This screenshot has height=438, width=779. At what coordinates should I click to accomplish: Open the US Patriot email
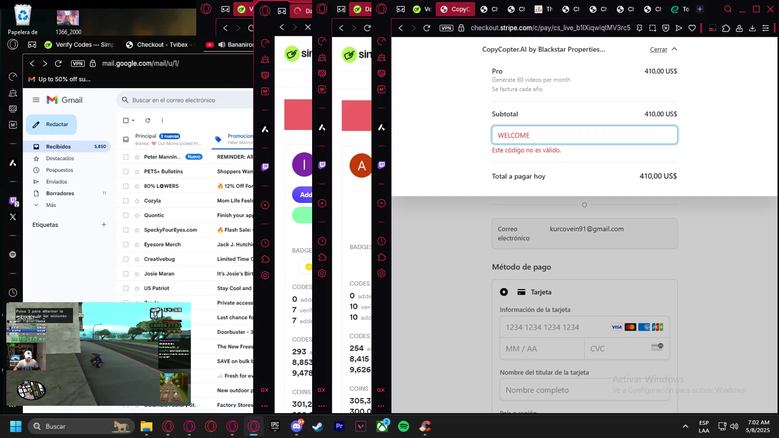(x=185, y=288)
